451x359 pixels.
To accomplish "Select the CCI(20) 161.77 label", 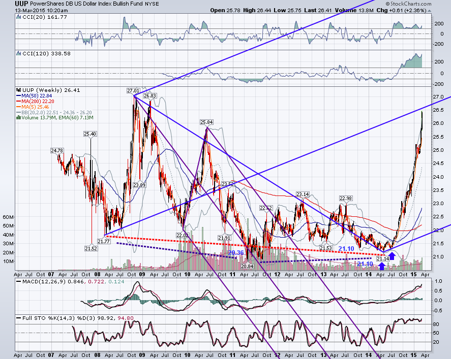I will click(45, 17).
